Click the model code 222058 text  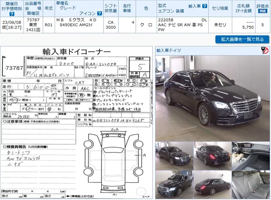[166, 20]
